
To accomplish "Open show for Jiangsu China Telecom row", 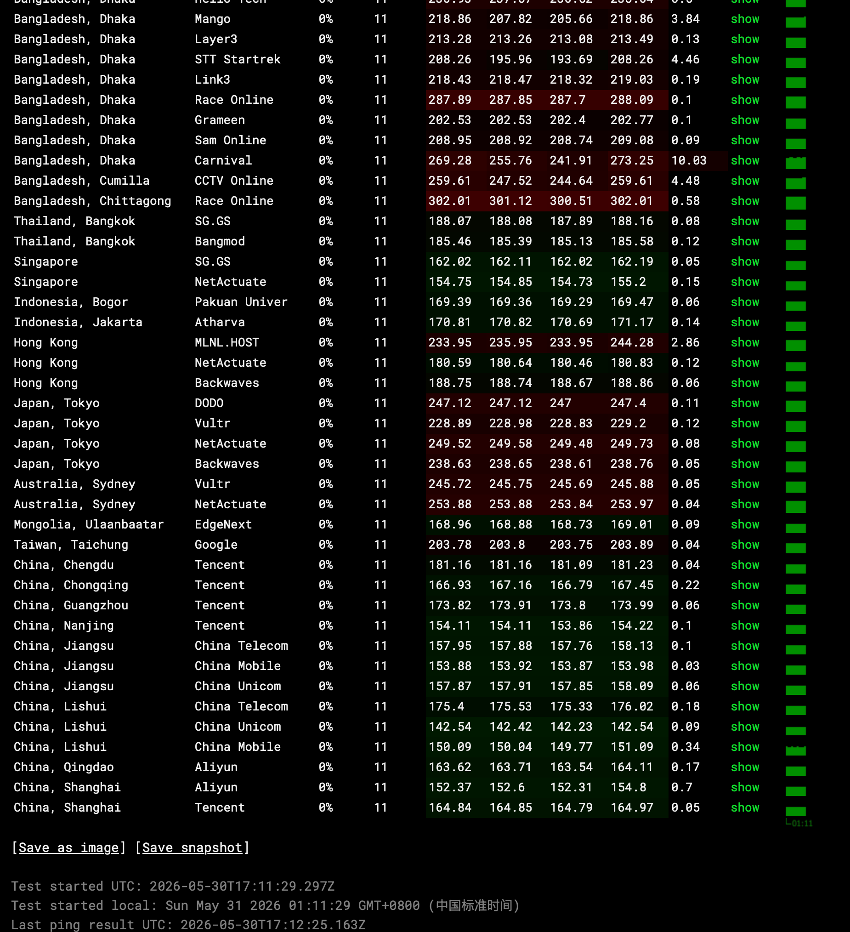I will coord(745,646).
